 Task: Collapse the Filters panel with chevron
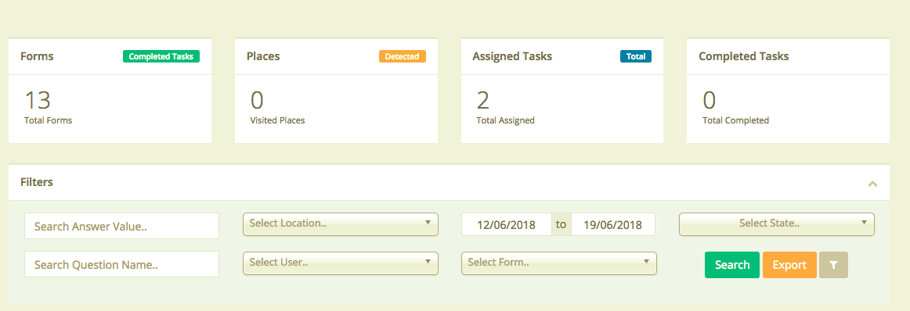(x=872, y=184)
